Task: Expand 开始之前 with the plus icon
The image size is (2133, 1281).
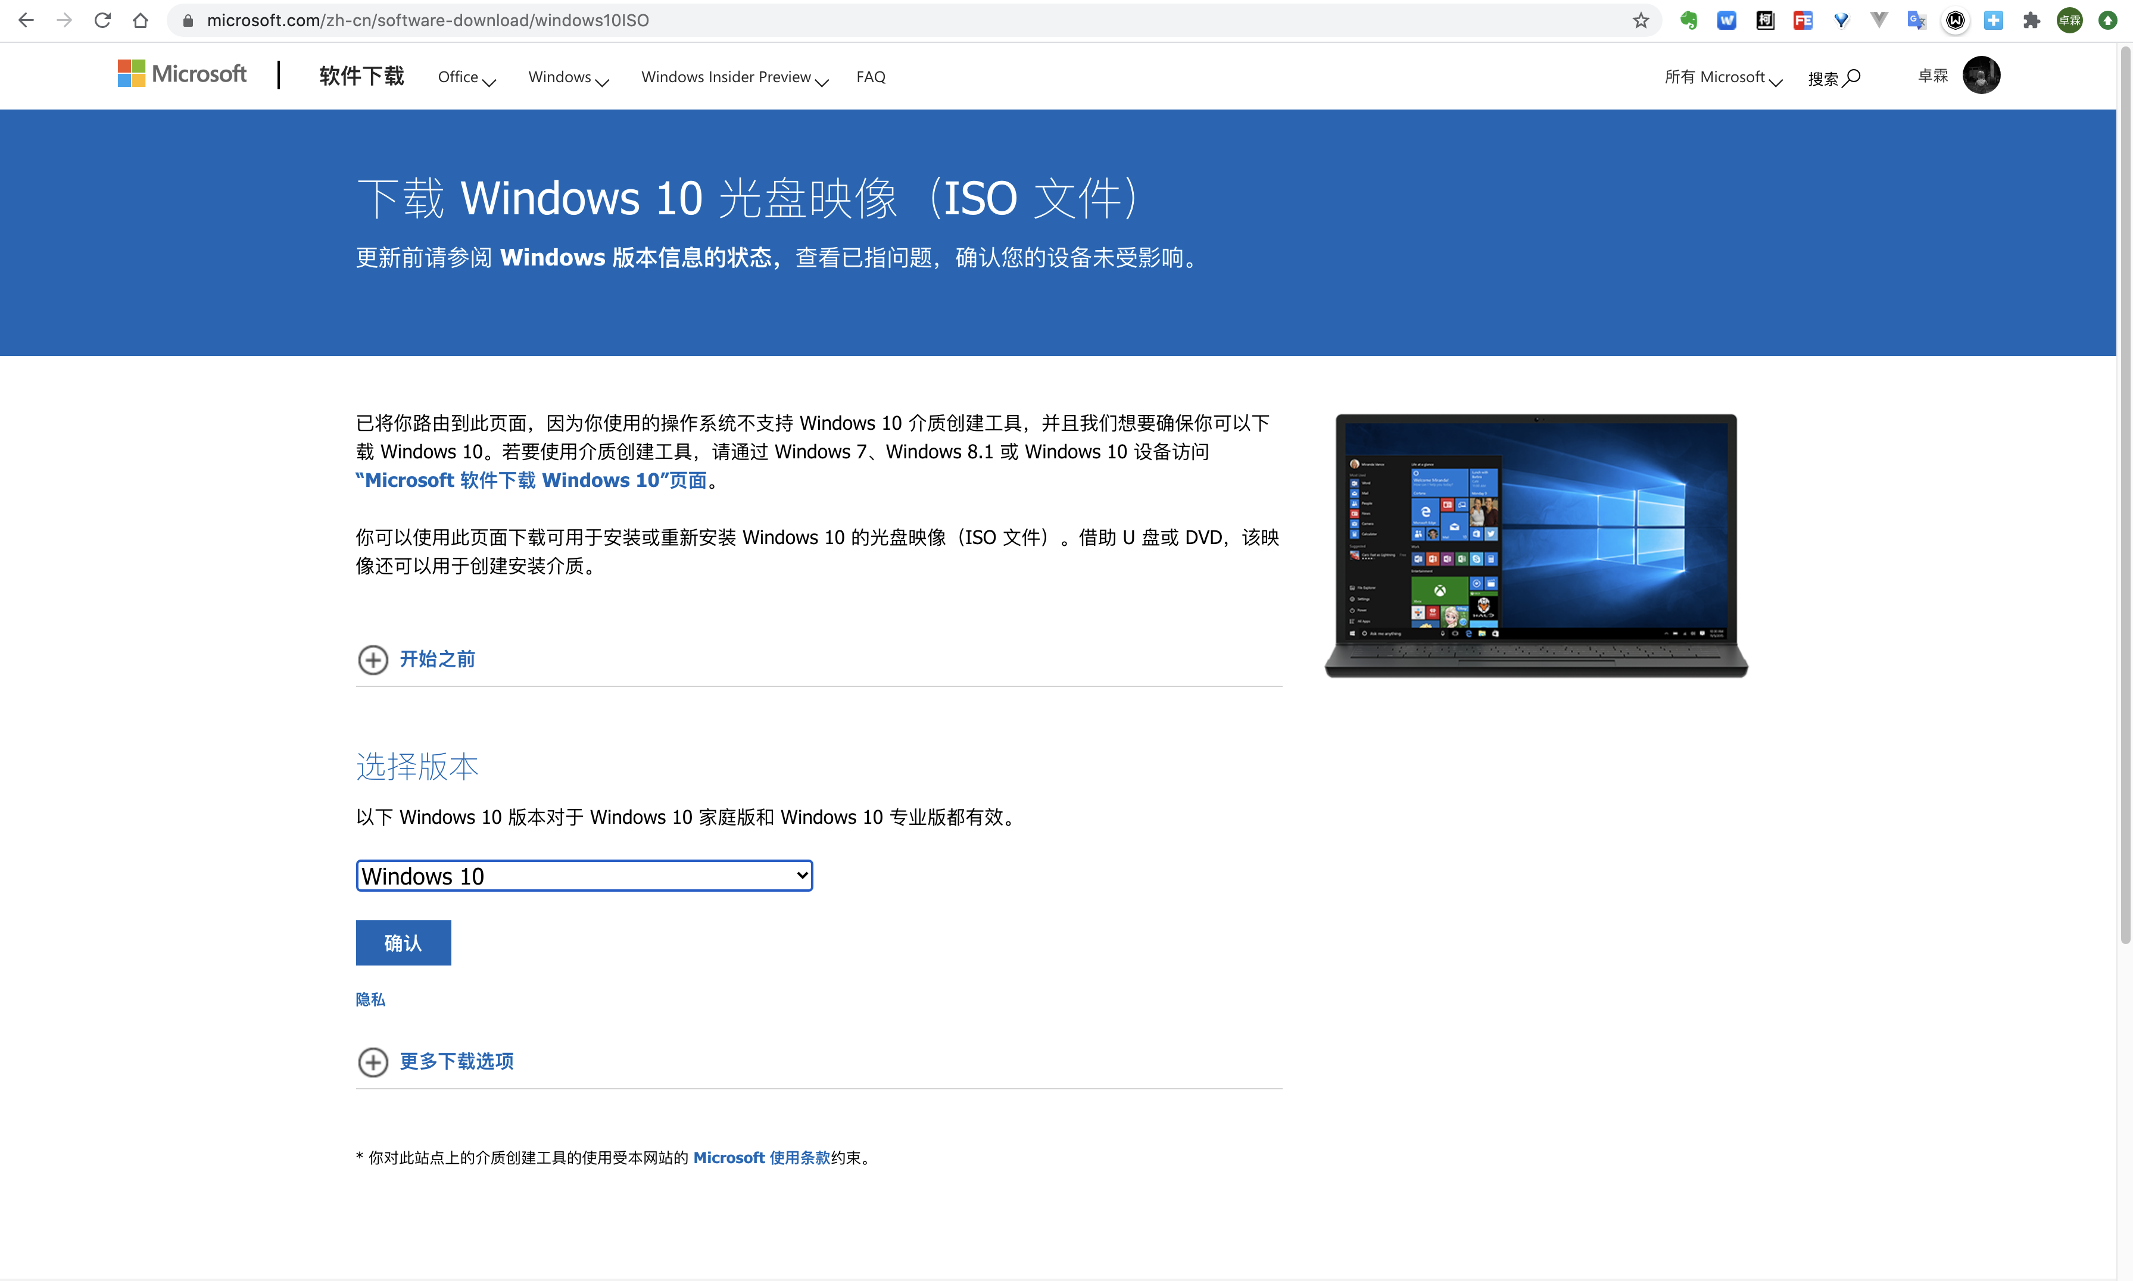Action: 372,660
